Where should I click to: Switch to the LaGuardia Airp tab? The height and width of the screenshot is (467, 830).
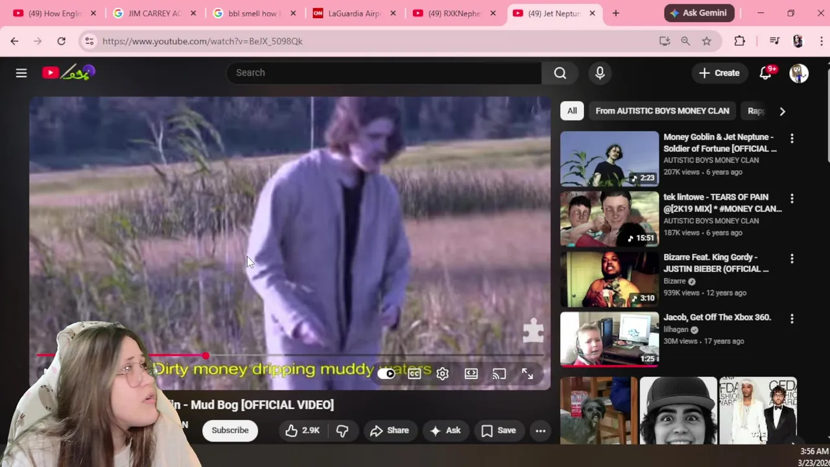[353, 13]
